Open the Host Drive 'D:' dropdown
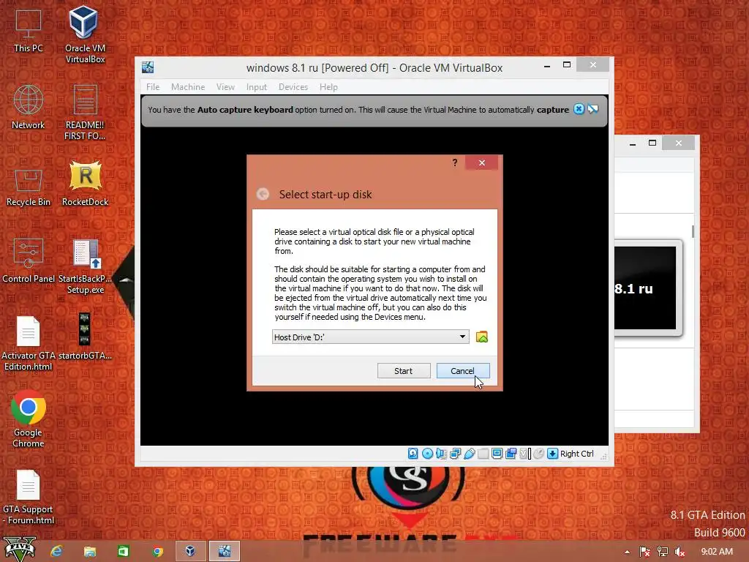Screen dimensions: 749x562 [370, 337]
